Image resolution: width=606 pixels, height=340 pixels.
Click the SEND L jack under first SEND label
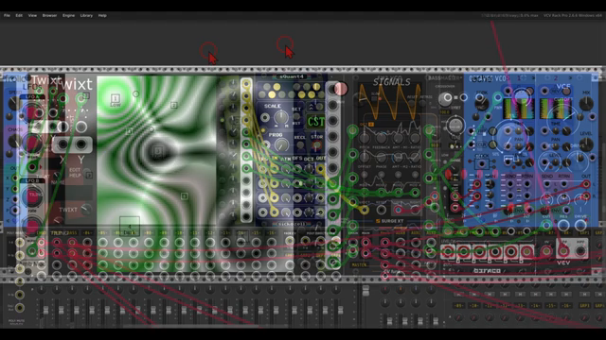coord(510,185)
